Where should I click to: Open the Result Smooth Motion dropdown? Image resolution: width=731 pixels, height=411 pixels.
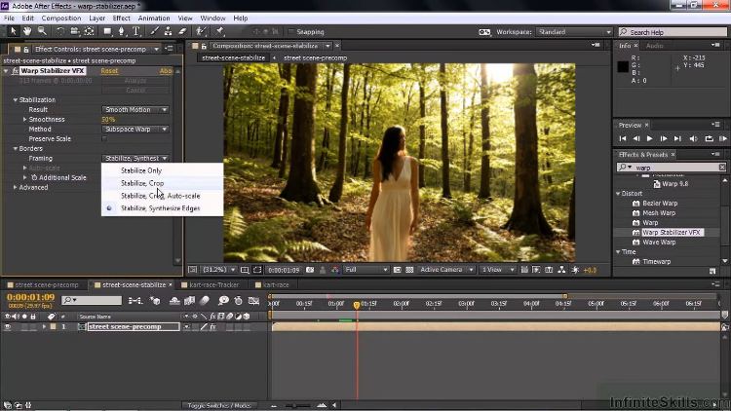coord(135,109)
